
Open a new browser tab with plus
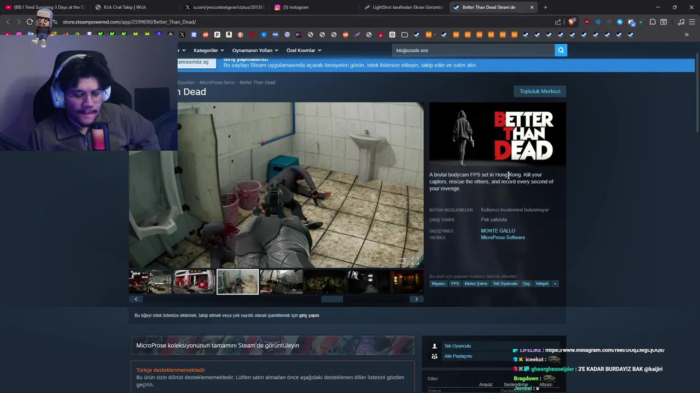[545, 7]
